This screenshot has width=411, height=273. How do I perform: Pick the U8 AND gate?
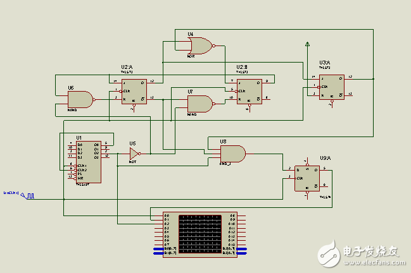[232, 154]
